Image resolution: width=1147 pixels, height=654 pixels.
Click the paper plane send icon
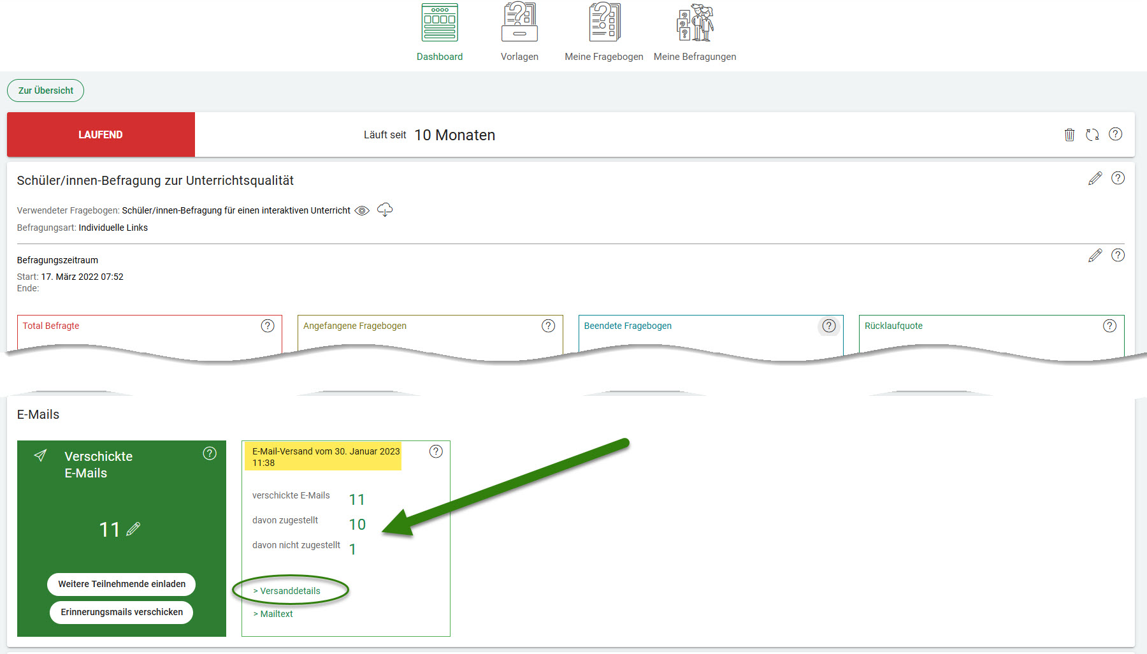pyautogui.click(x=41, y=455)
